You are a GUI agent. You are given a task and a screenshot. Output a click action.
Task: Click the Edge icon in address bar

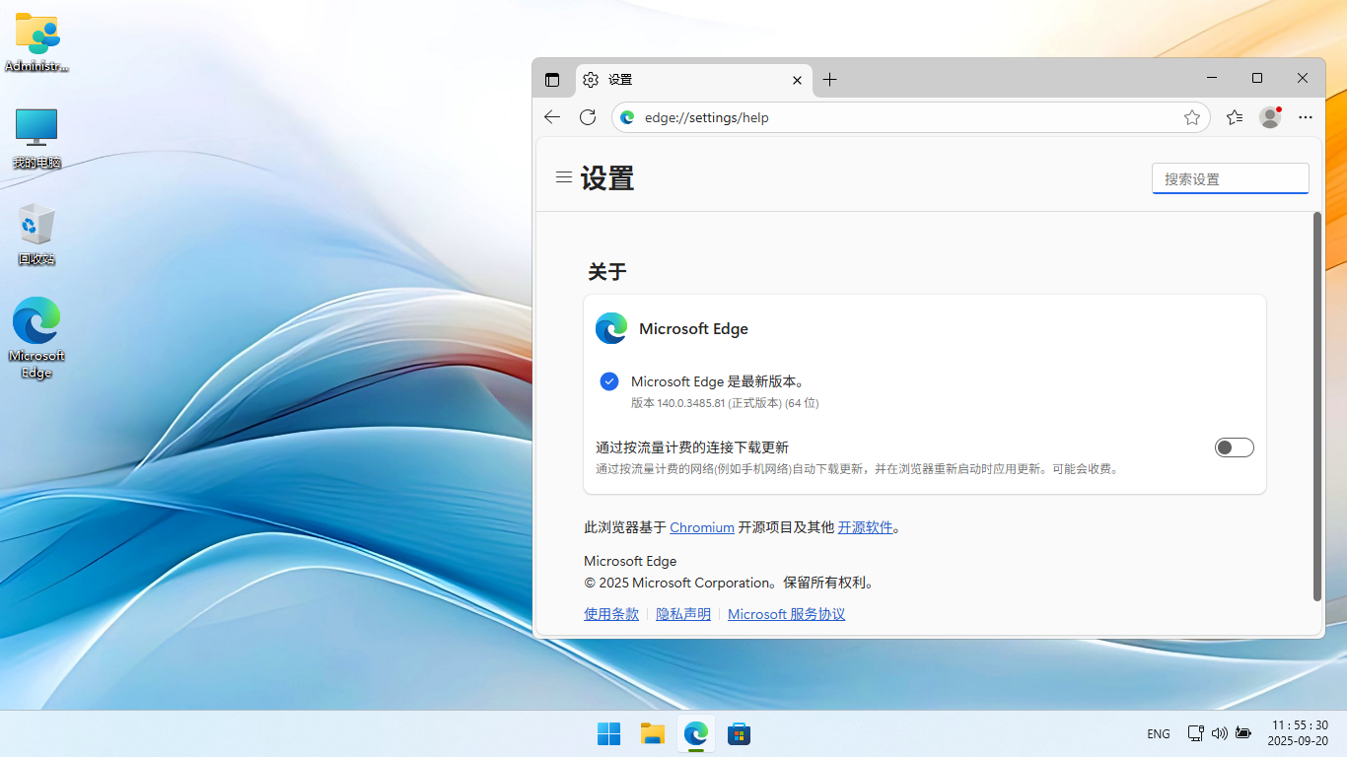[x=627, y=117]
